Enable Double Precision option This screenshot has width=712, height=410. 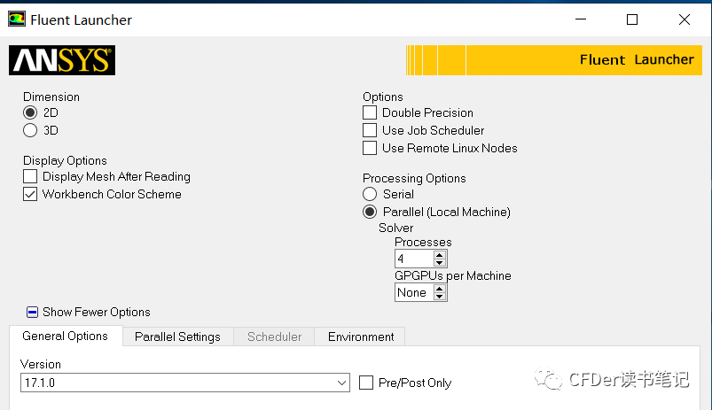coord(370,112)
